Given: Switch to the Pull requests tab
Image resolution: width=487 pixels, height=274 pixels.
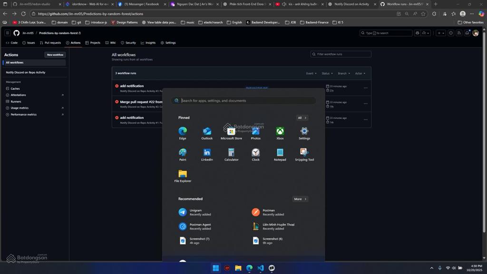Looking at the screenshot, I should [50, 43].
